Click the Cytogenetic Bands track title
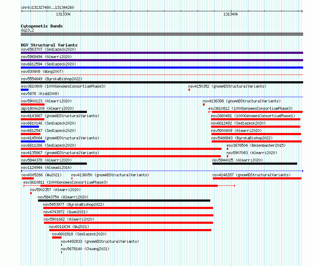The width and height of the screenshot is (313, 266). pos(42,26)
